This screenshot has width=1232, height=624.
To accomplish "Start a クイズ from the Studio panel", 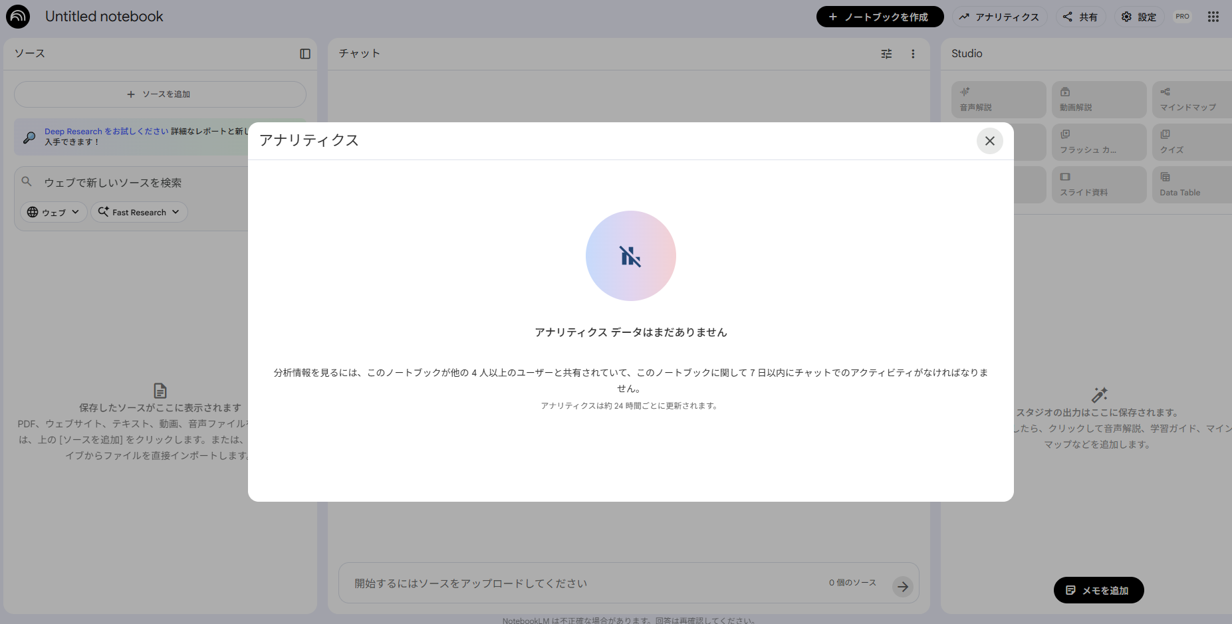I will tap(1193, 142).
